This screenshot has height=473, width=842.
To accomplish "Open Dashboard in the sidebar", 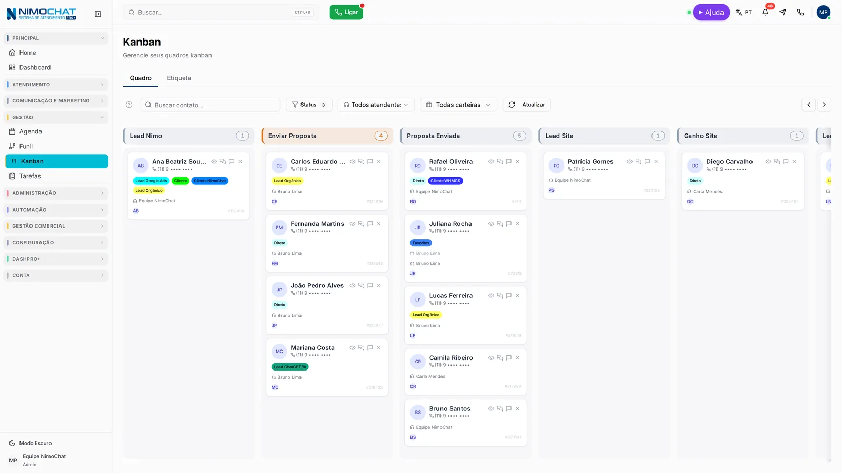I will (x=56, y=68).
